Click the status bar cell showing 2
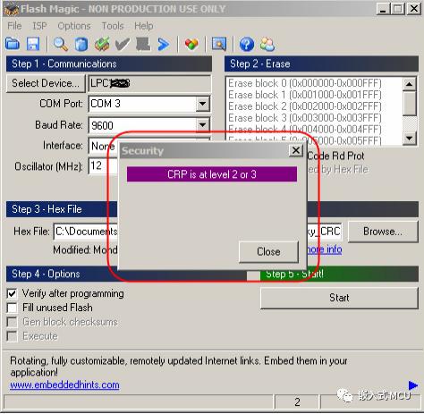424x414 pixels. (x=297, y=402)
